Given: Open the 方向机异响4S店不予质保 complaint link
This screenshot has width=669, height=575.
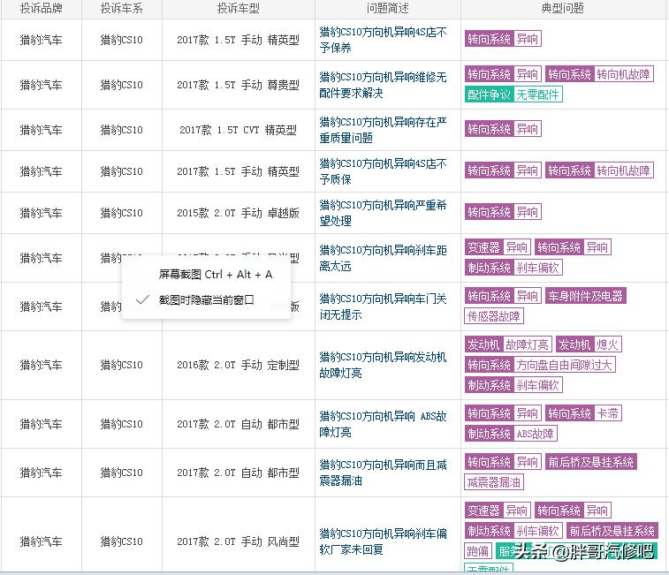Looking at the screenshot, I should coord(383,171).
